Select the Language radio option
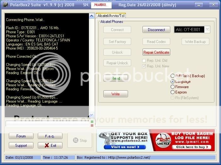 tap(172, 82)
